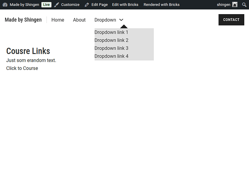Click the shingen user avatar image

235,5
